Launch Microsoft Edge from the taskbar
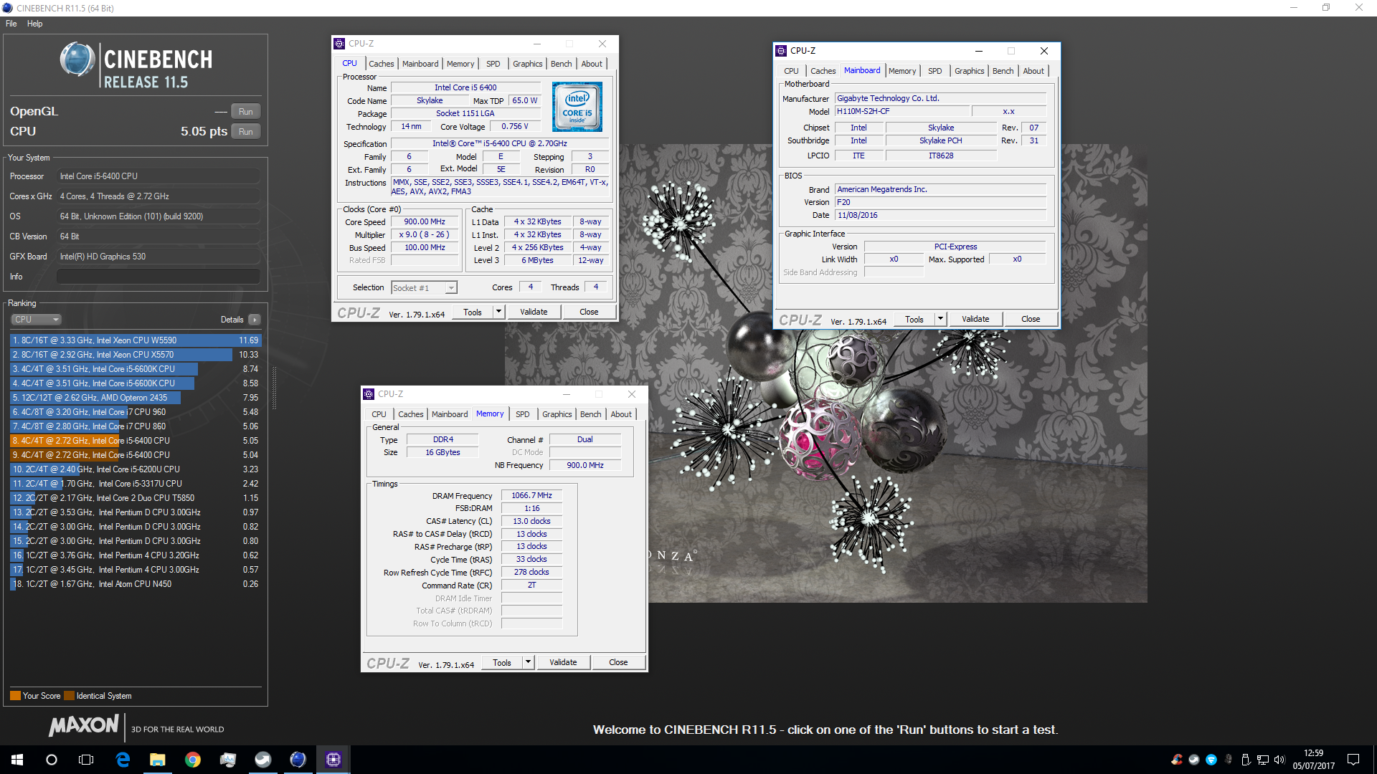Viewport: 1377px width, 774px height. click(123, 760)
